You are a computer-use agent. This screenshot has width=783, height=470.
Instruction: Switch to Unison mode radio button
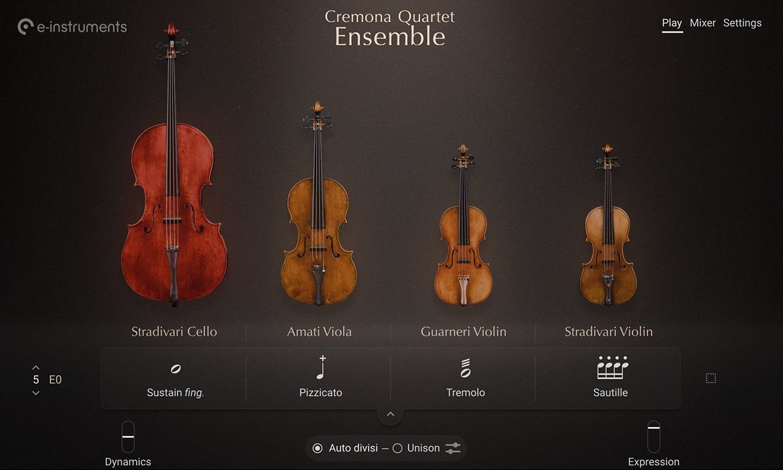pos(397,448)
